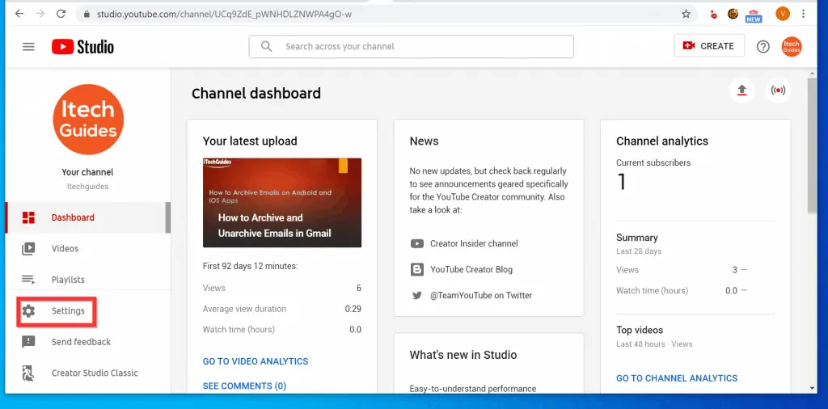
Task: Click the scrollbar down arrow
Action: tap(812, 389)
